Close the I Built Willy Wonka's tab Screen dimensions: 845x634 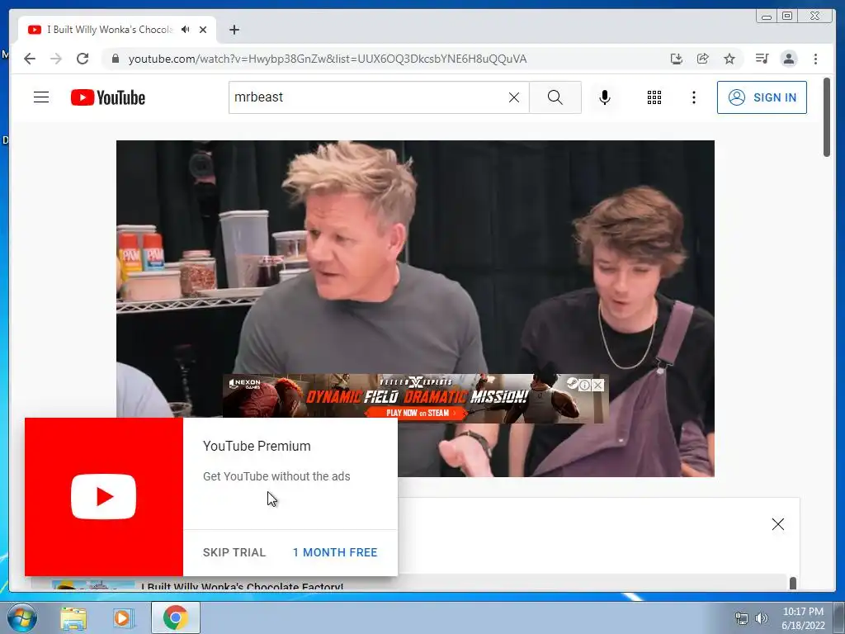coord(203,30)
